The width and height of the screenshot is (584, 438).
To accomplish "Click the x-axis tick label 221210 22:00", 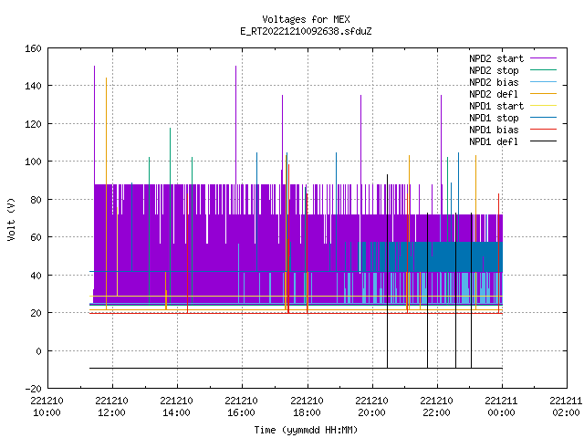I will coord(436,407).
